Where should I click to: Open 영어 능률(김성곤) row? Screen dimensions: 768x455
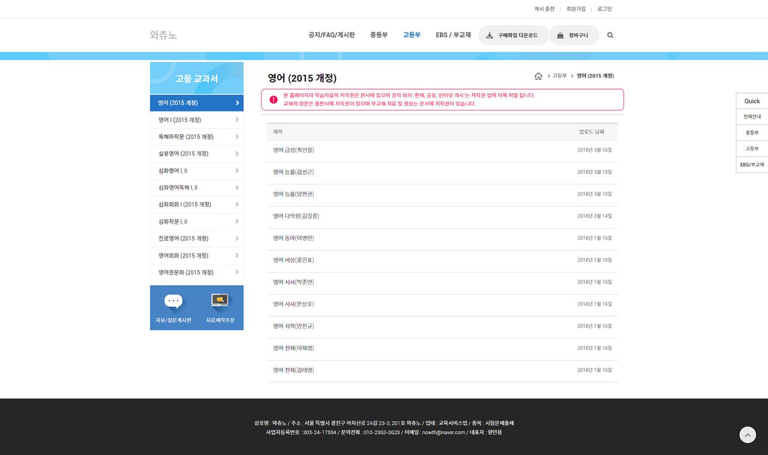pos(442,172)
